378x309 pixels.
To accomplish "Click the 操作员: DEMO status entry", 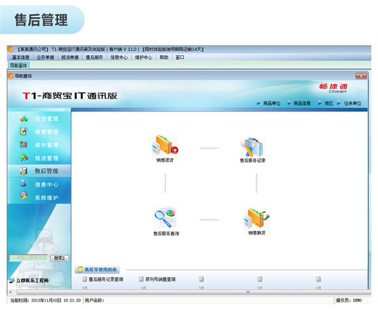I will [349, 300].
